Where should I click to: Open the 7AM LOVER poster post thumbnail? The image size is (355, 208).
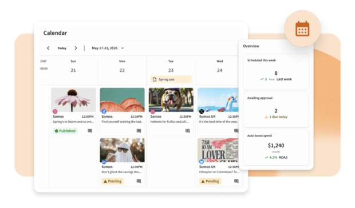pos(218,150)
